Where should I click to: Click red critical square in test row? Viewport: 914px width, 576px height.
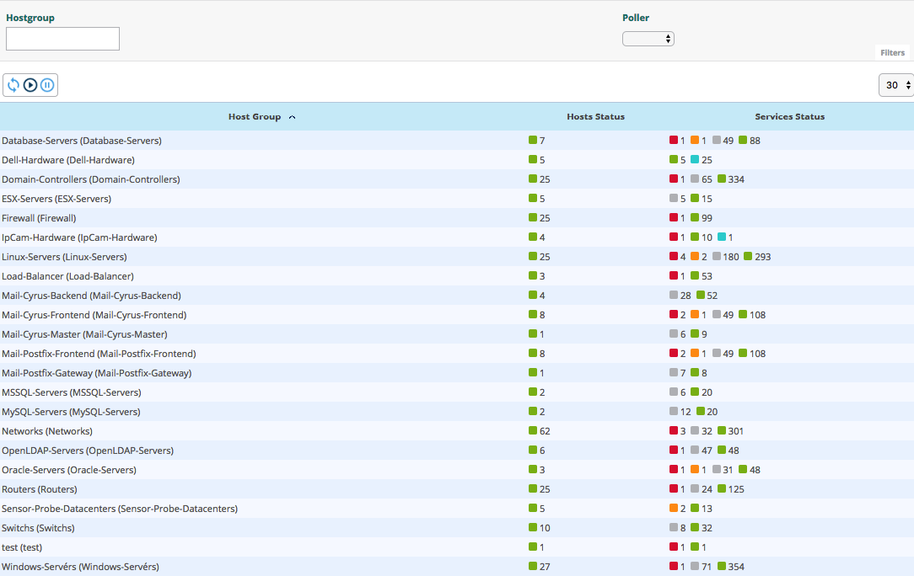pyautogui.click(x=674, y=547)
